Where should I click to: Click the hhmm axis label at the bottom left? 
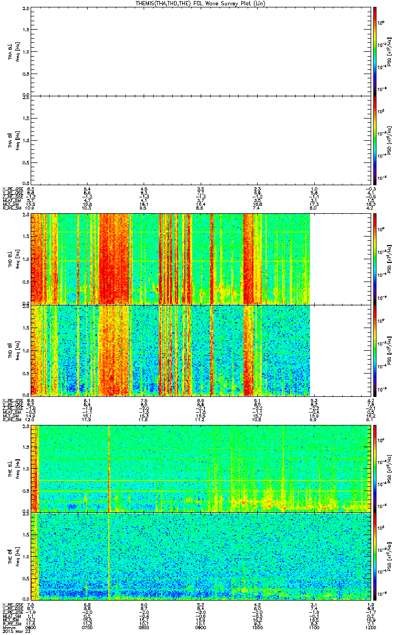[x=7, y=629]
